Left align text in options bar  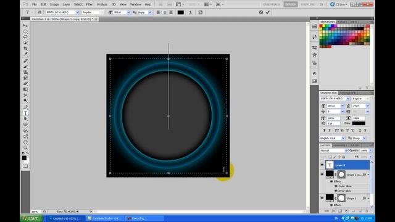click(x=158, y=12)
